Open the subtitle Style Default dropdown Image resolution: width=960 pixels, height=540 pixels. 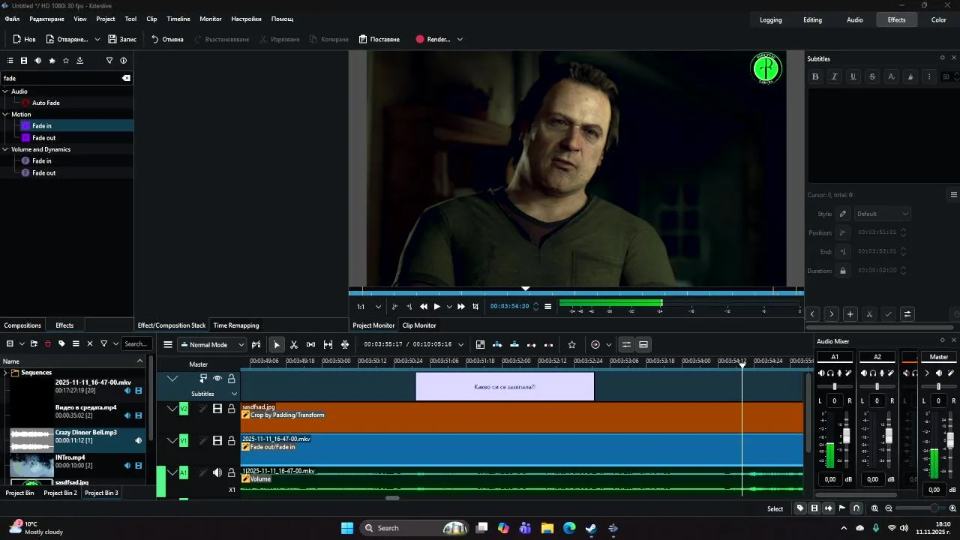click(882, 214)
